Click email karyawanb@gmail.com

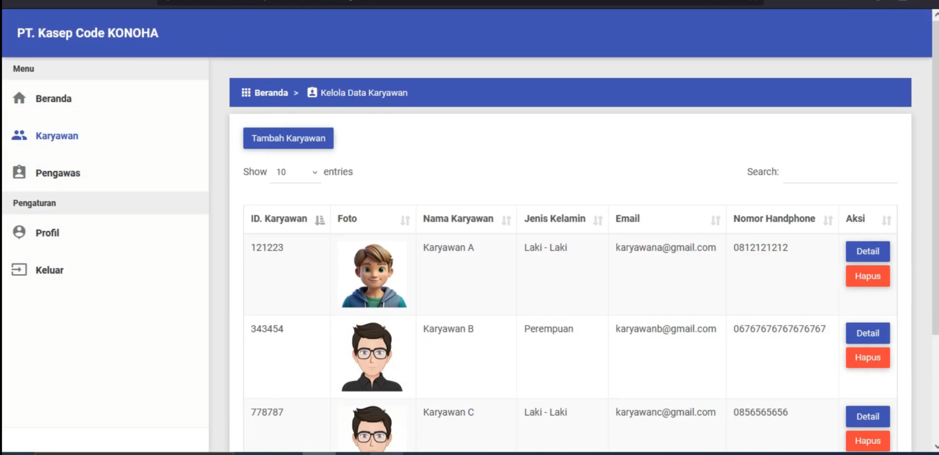[666, 329]
